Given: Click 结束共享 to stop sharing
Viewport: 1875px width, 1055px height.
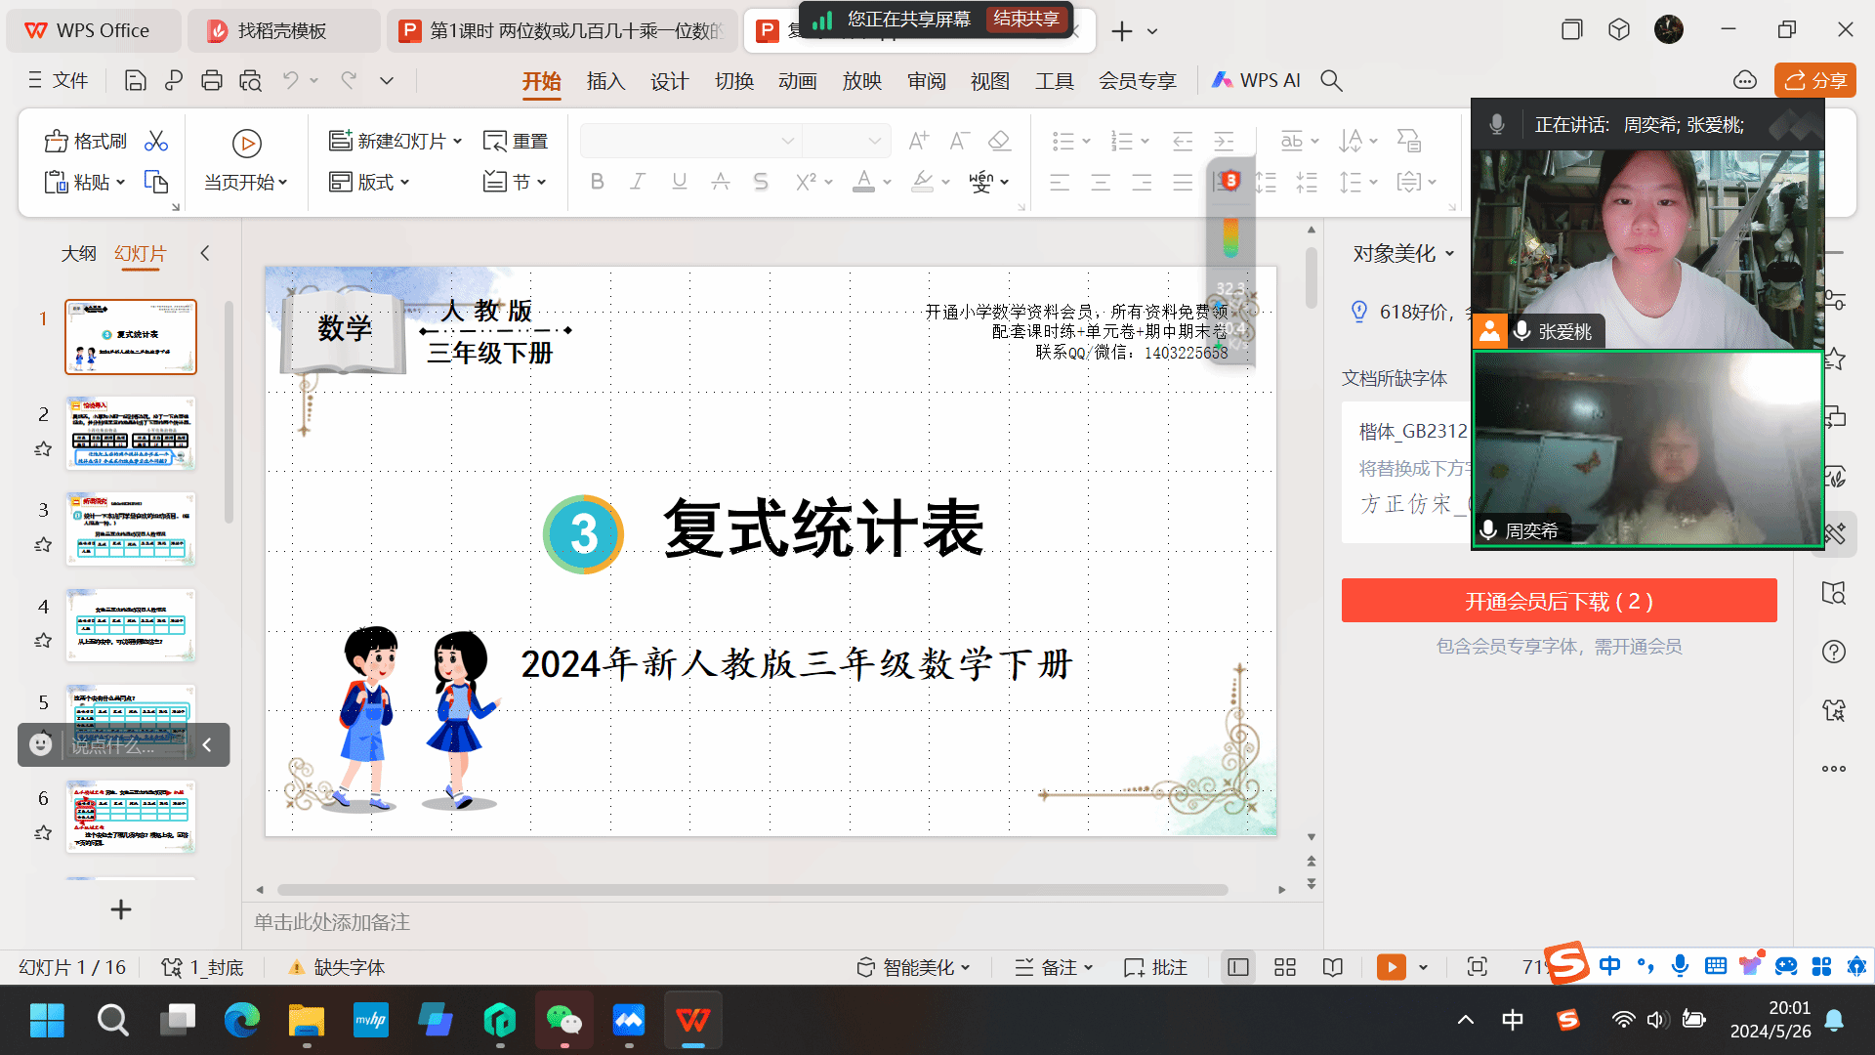Looking at the screenshot, I should 1026,19.
